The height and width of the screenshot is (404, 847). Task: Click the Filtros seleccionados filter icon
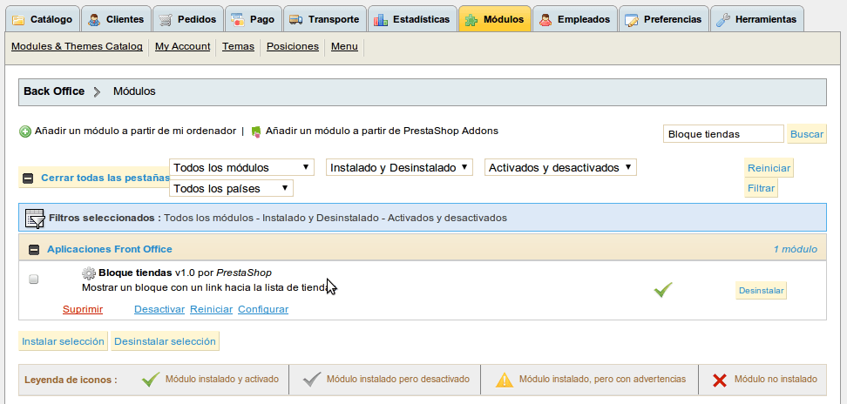point(35,218)
